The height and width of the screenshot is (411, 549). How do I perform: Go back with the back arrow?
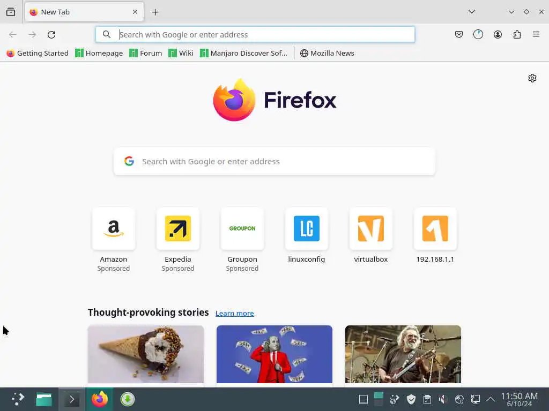coord(13,35)
